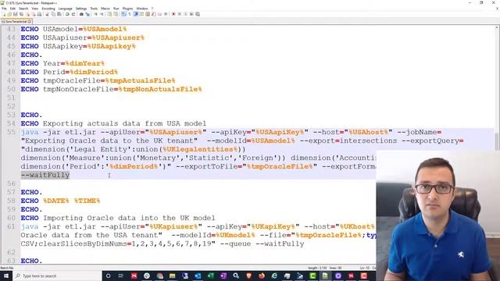
Task: Open the Edit menu
Action: 12,9
